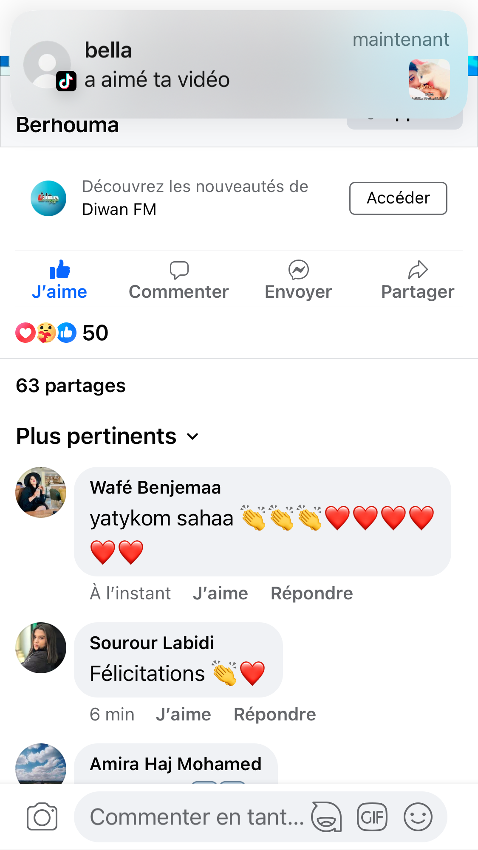Open the TikTok notification from bella
The width and height of the screenshot is (478, 850).
pyautogui.click(x=238, y=65)
